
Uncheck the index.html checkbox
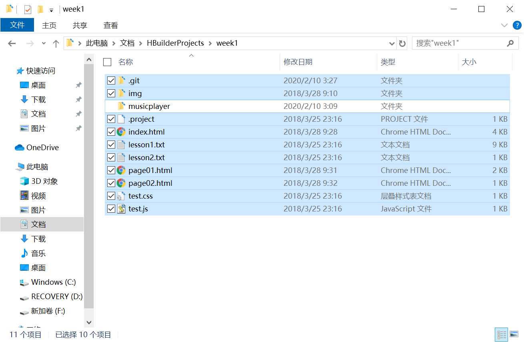[x=111, y=132]
